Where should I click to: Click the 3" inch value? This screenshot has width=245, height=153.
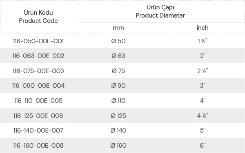pos(203,85)
